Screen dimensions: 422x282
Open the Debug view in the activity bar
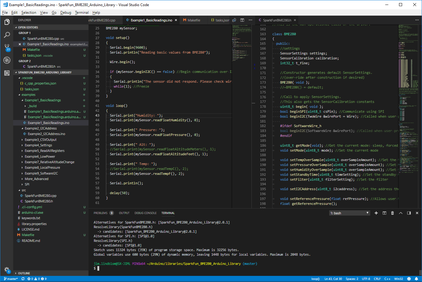point(7,60)
